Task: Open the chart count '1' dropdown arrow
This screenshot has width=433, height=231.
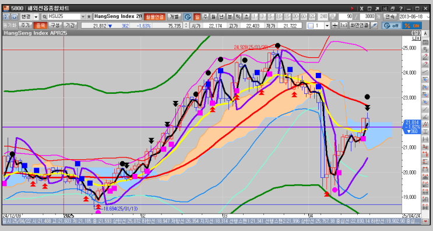Action: tap(328, 26)
